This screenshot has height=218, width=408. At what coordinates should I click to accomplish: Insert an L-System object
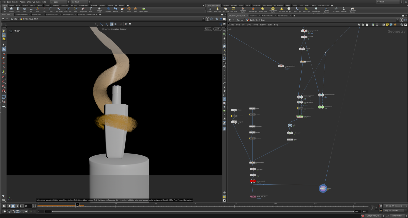(108, 10)
